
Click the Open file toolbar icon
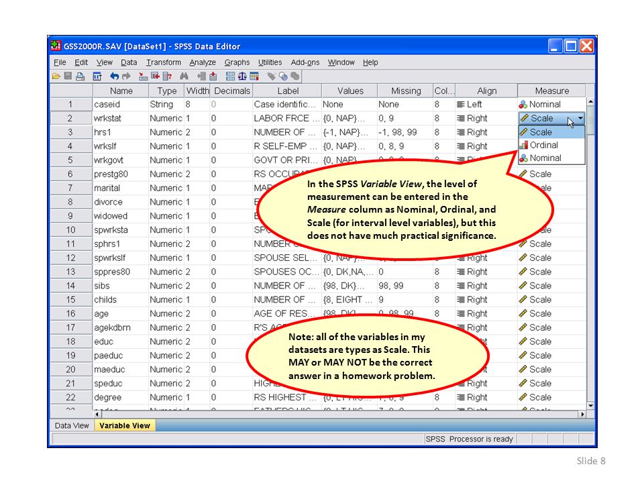56,76
